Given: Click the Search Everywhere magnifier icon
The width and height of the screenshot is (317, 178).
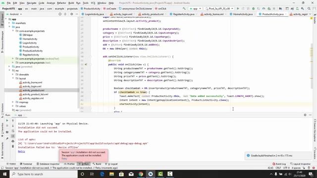Looking at the screenshot, I should [x=309, y=9].
